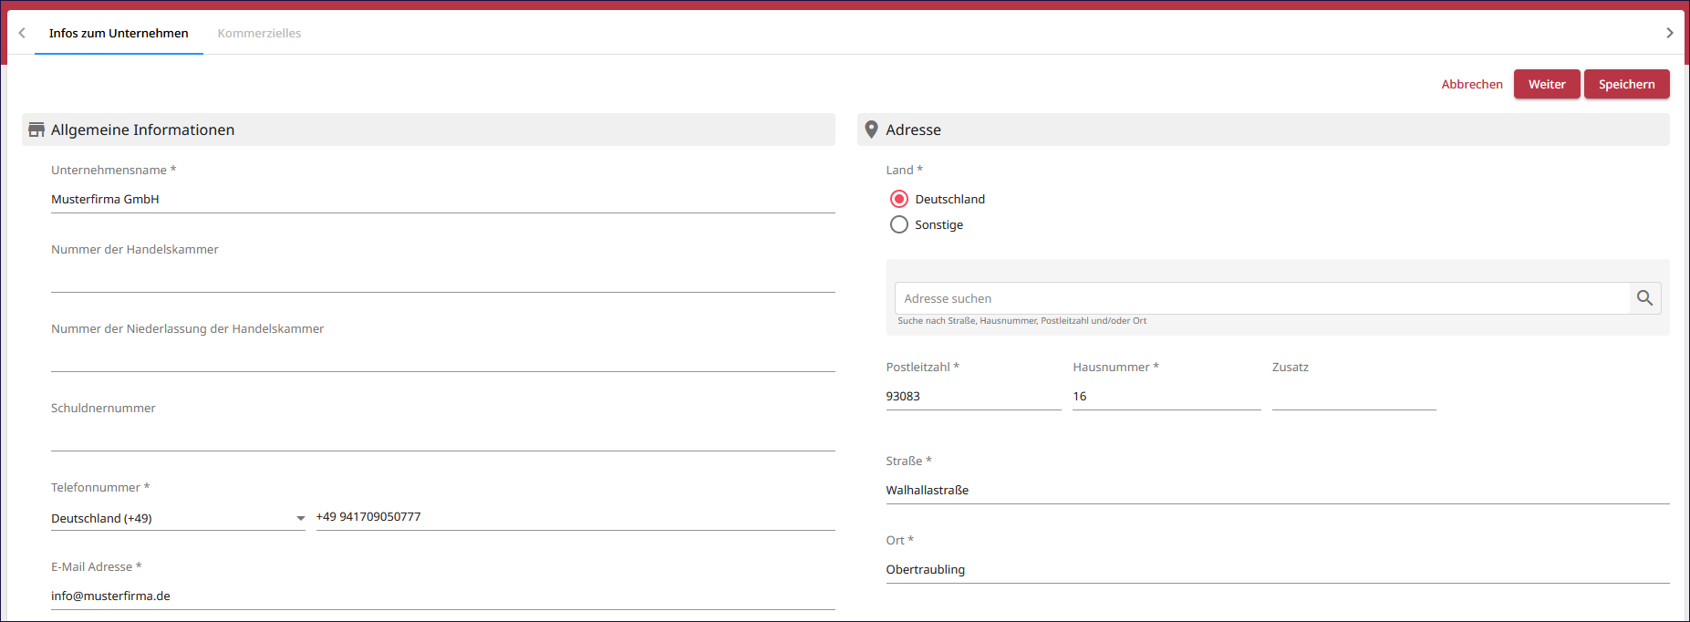Click the Speichern button
The width and height of the screenshot is (1690, 622).
click(1626, 84)
